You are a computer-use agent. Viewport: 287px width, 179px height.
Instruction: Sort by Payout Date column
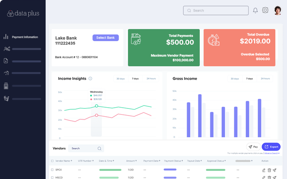[195, 161]
